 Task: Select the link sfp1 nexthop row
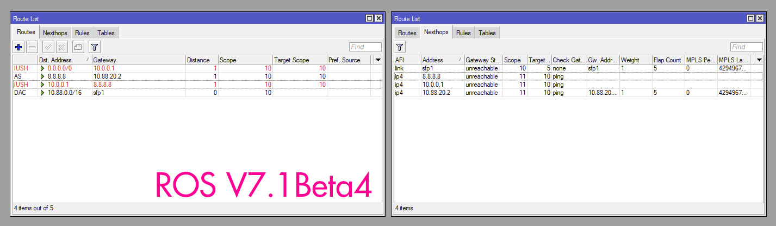pos(578,68)
